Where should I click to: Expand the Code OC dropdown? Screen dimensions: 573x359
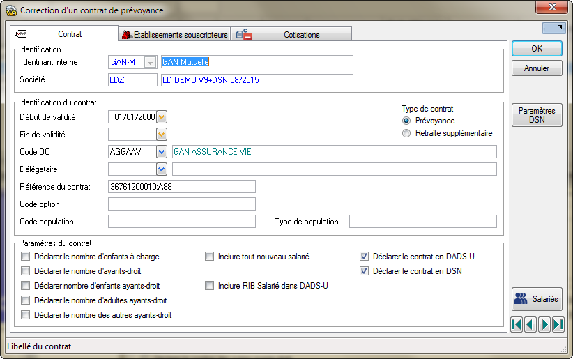[x=162, y=152]
